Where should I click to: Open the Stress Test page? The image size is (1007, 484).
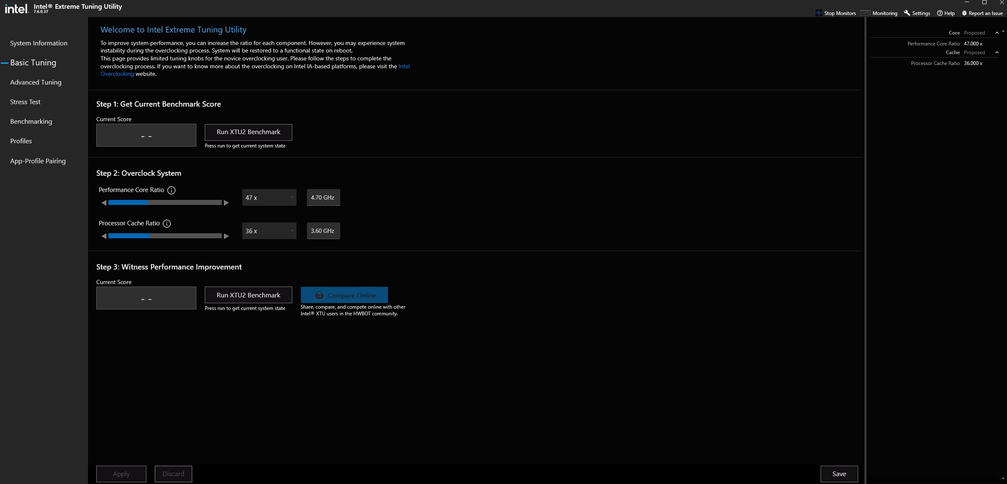point(25,102)
